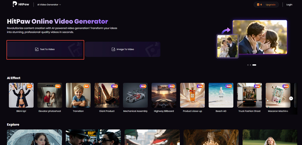Screen dimensions: 302x145
Task: Select the Text To Video tab
Action: pos(45,50)
